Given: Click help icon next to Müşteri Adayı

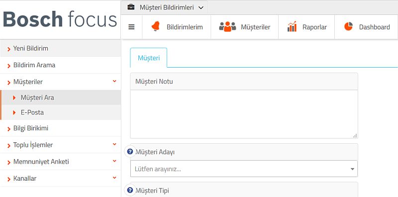Looking at the screenshot, I should pos(130,152).
